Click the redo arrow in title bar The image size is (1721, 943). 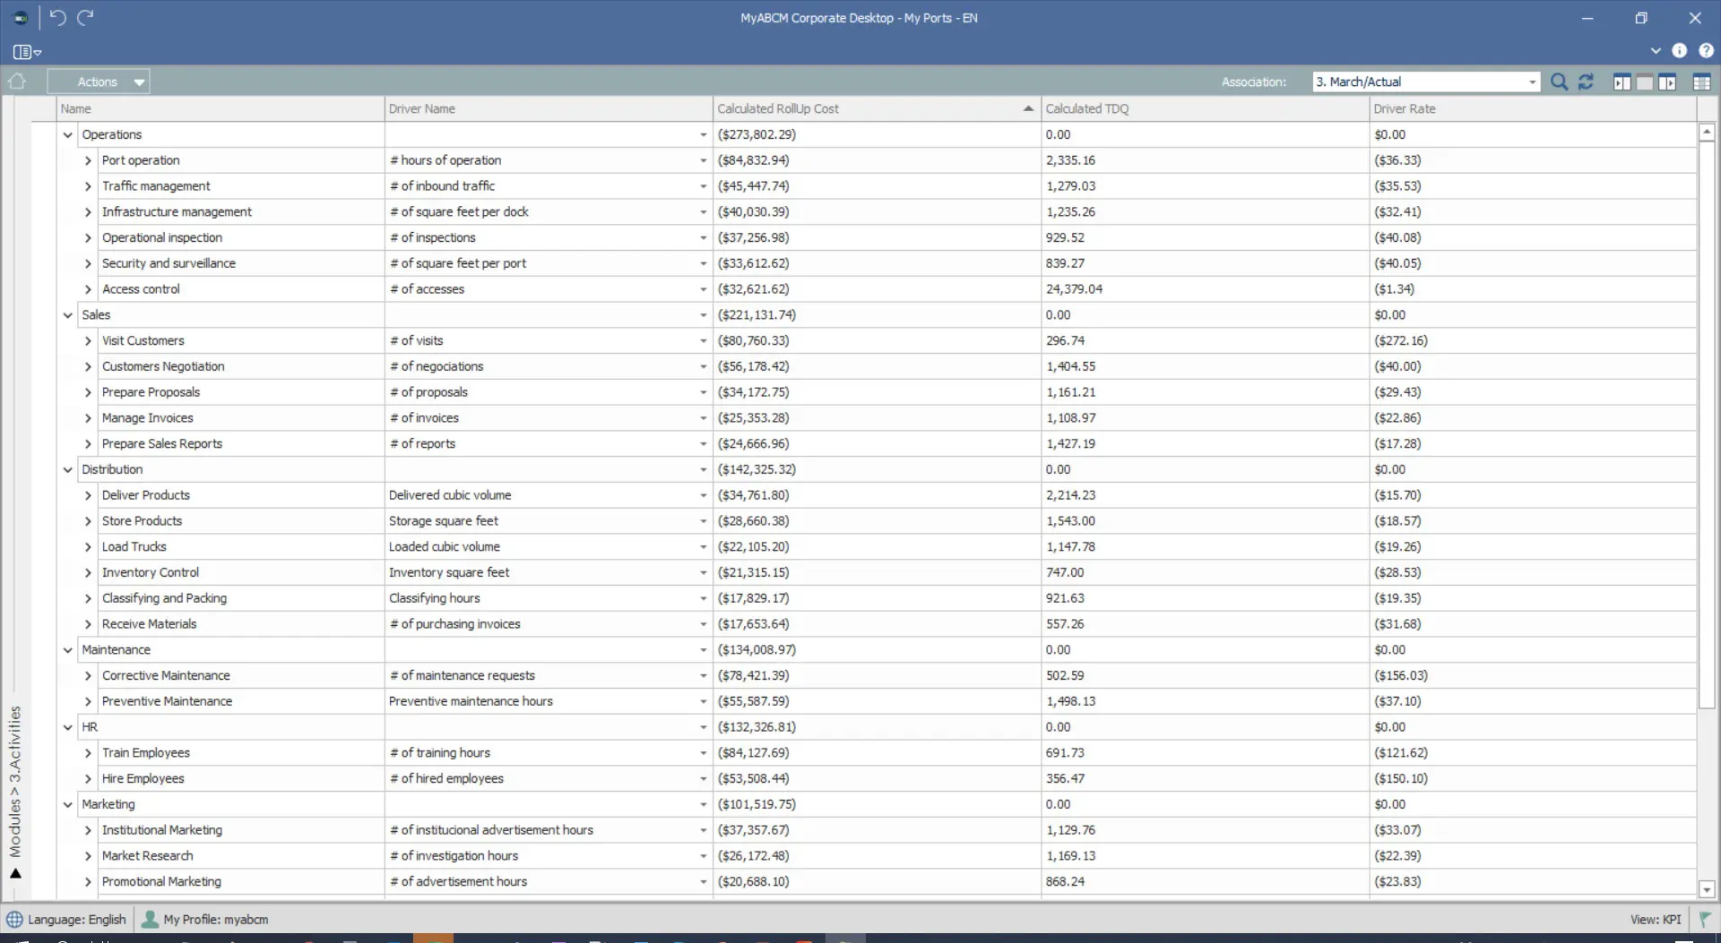(85, 17)
